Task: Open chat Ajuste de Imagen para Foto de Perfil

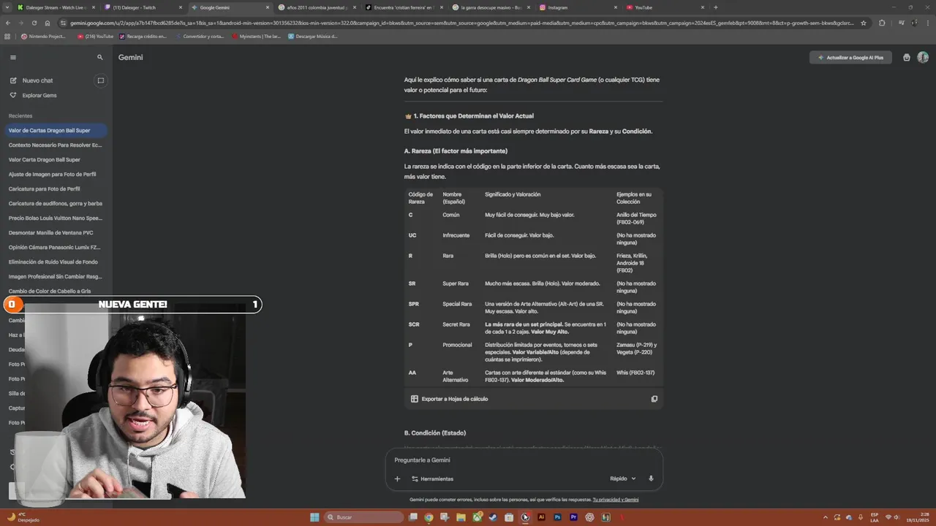Action: pos(54,174)
